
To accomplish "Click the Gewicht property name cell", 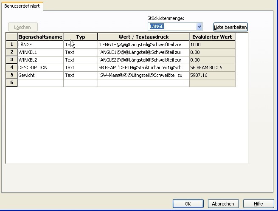I will [x=40, y=75].
